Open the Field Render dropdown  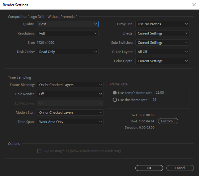[70, 94]
